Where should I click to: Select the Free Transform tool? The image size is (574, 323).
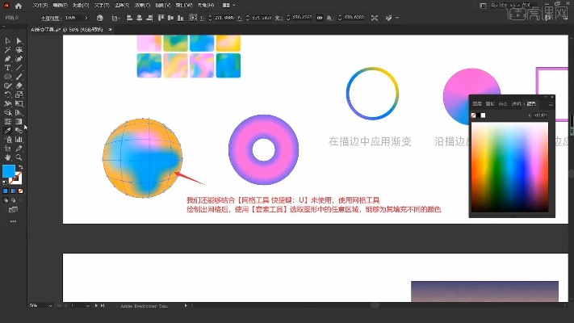point(19,103)
